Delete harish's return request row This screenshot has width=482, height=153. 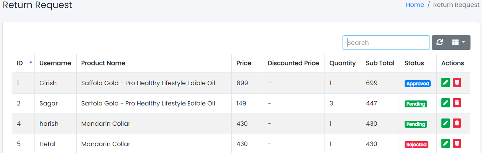coord(457,123)
